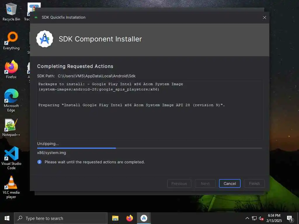Select the Everything search desktop icon
Image resolution: width=299 pixels, height=224 pixels.
coord(11,41)
